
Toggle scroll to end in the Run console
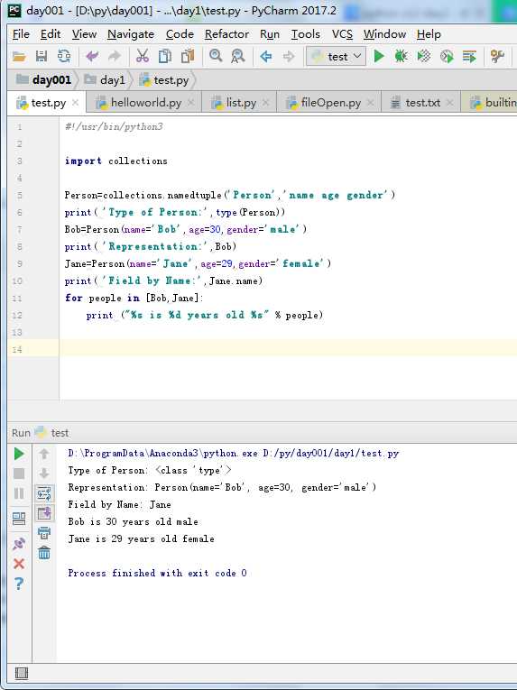pos(44,513)
